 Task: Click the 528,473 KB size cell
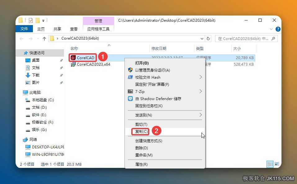point(244,64)
